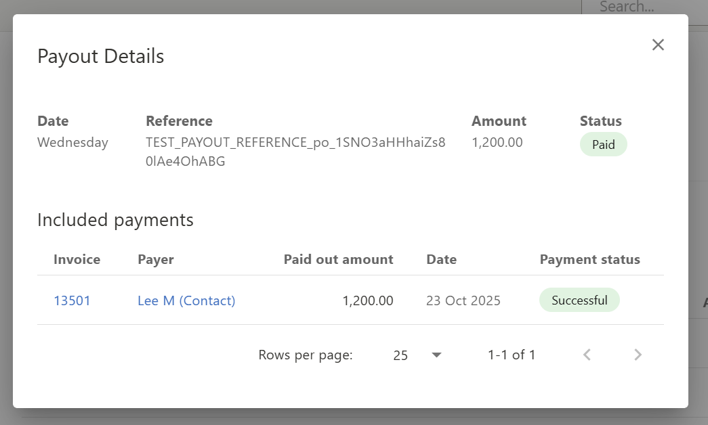Image resolution: width=708 pixels, height=425 pixels.
Task: Click the rows per page value 25
Action: [400, 355]
